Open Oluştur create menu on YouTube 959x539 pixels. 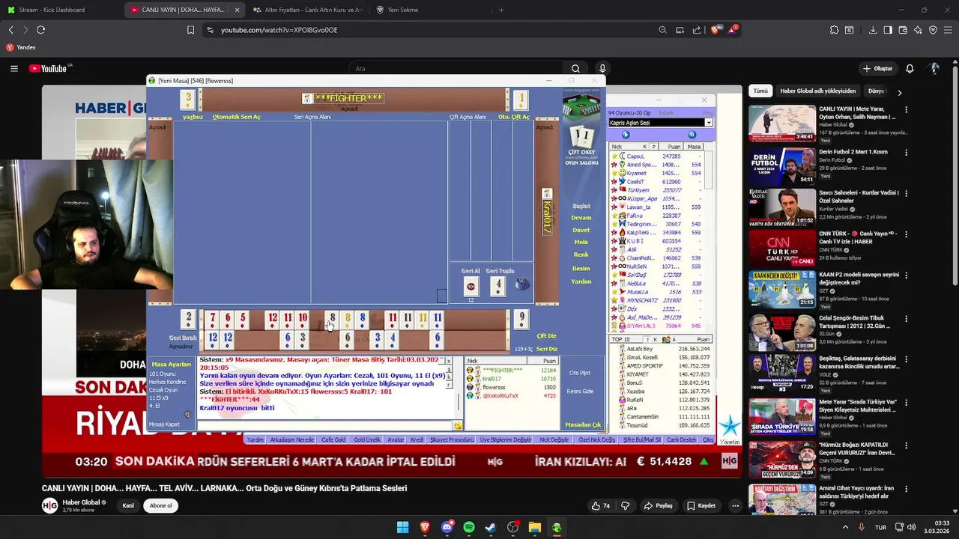(x=877, y=68)
